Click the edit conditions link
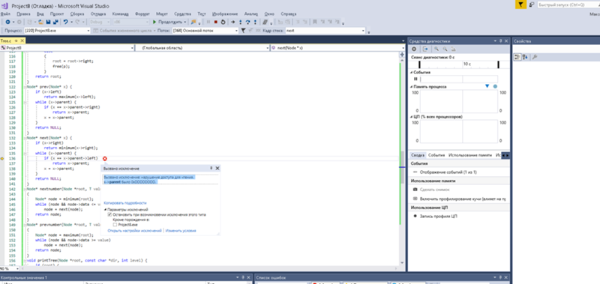The image size is (600, 284). [181, 231]
